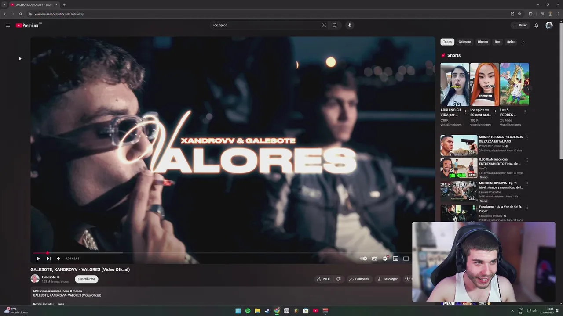
Task: Click the search magnifier button
Action: [335, 25]
